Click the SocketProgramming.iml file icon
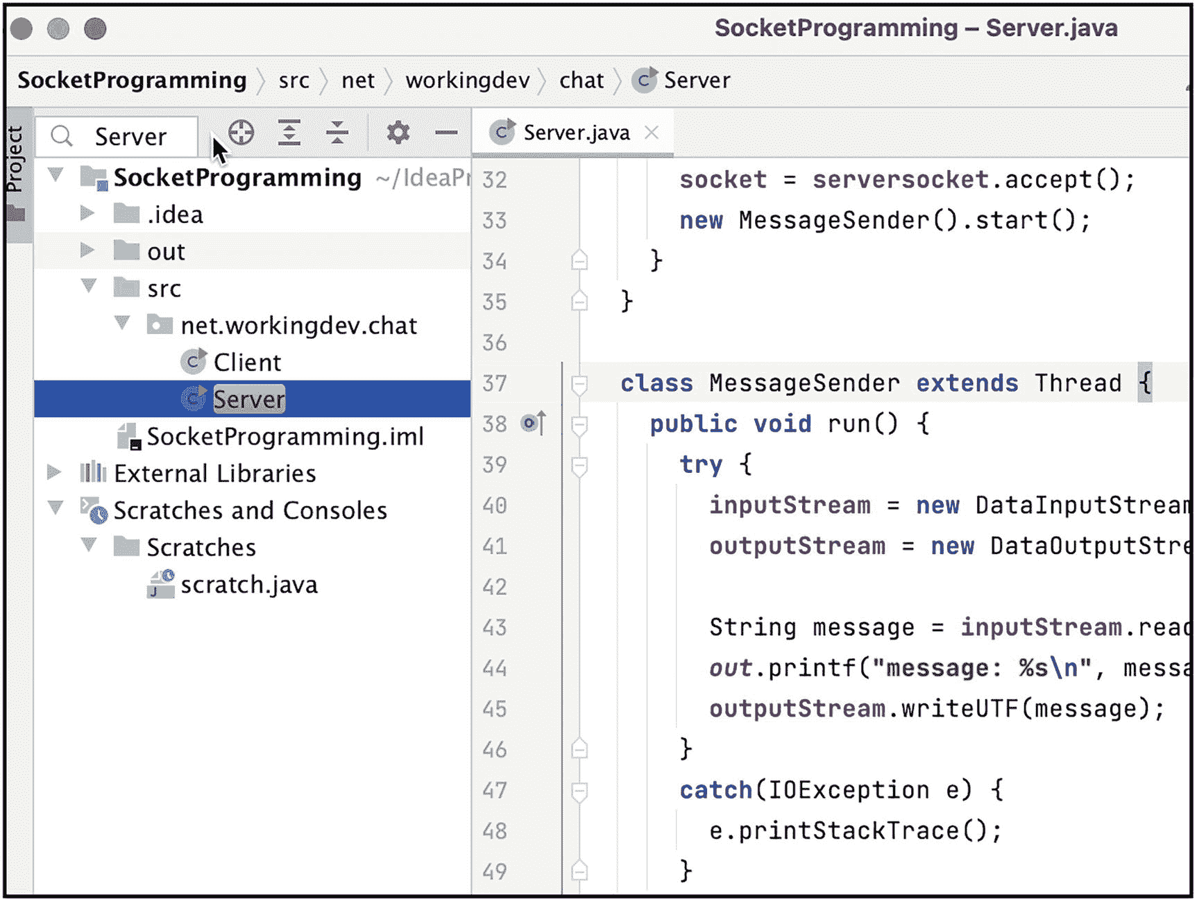Screen dimensions: 1197x902 pyautogui.click(x=129, y=437)
